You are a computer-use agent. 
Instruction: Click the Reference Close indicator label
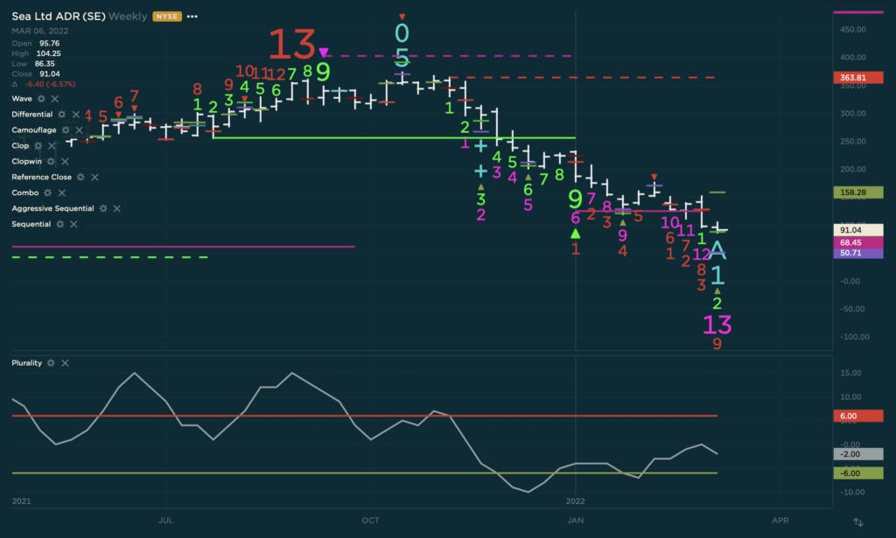pos(41,177)
